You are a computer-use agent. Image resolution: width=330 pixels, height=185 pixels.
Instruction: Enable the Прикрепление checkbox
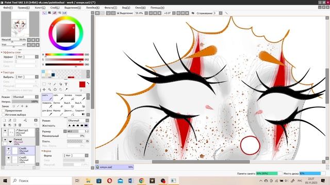pyautogui.click(x=4, y=110)
